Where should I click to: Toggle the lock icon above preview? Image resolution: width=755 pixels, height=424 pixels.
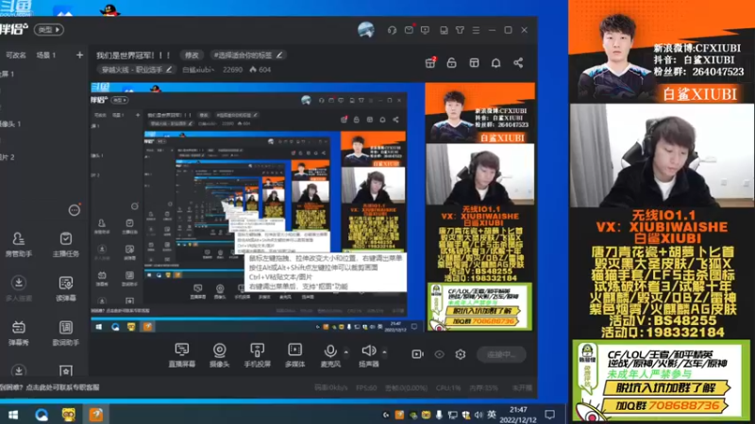pos(452,63)
